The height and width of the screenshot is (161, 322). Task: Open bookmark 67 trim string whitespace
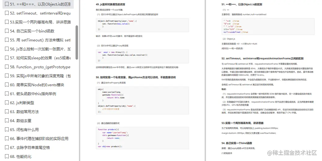click(30, 148)
